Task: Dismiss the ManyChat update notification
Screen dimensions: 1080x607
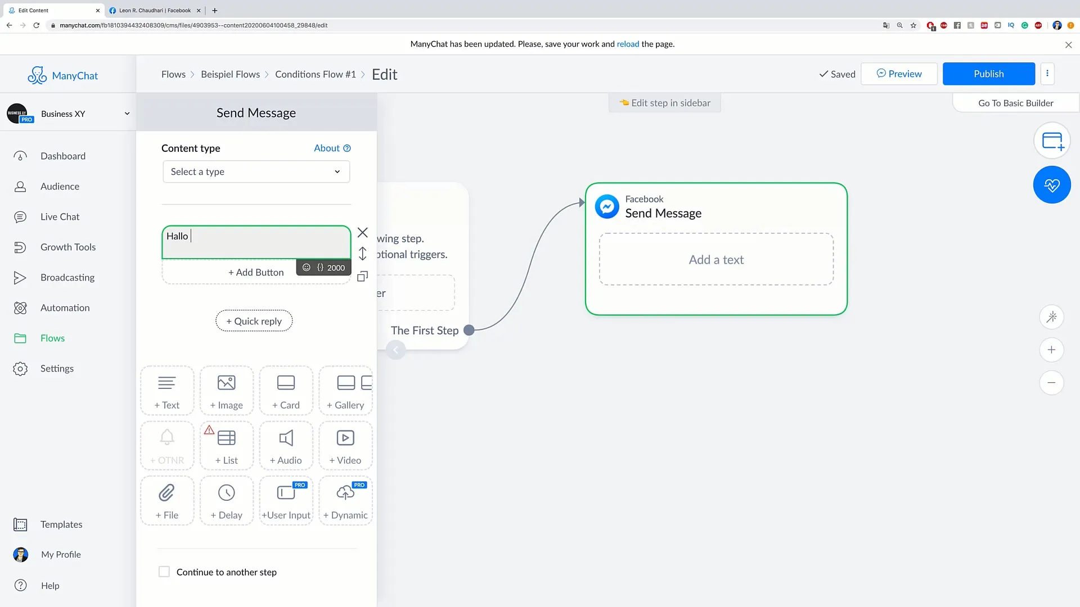Action: tap(1068, 45)
